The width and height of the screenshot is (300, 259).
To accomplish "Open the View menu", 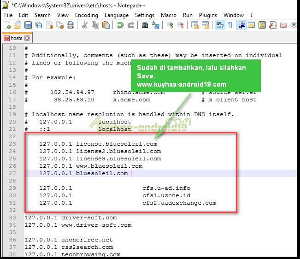I will click(63, 15).
